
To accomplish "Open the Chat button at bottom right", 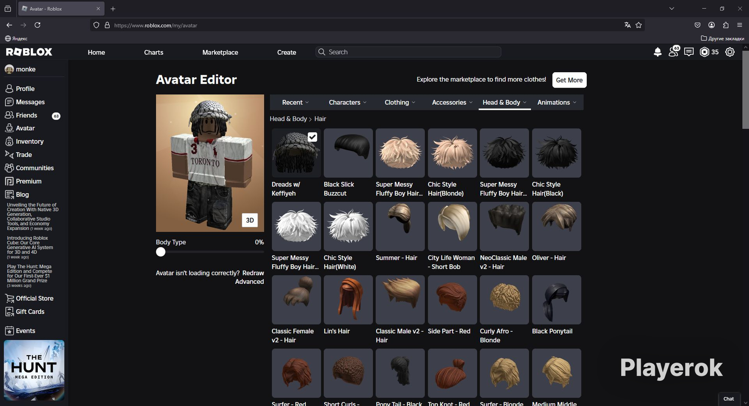I will click(729, 399).
